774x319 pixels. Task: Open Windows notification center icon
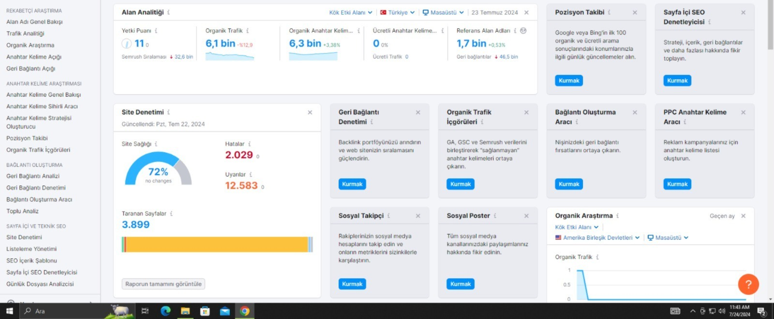761,311
